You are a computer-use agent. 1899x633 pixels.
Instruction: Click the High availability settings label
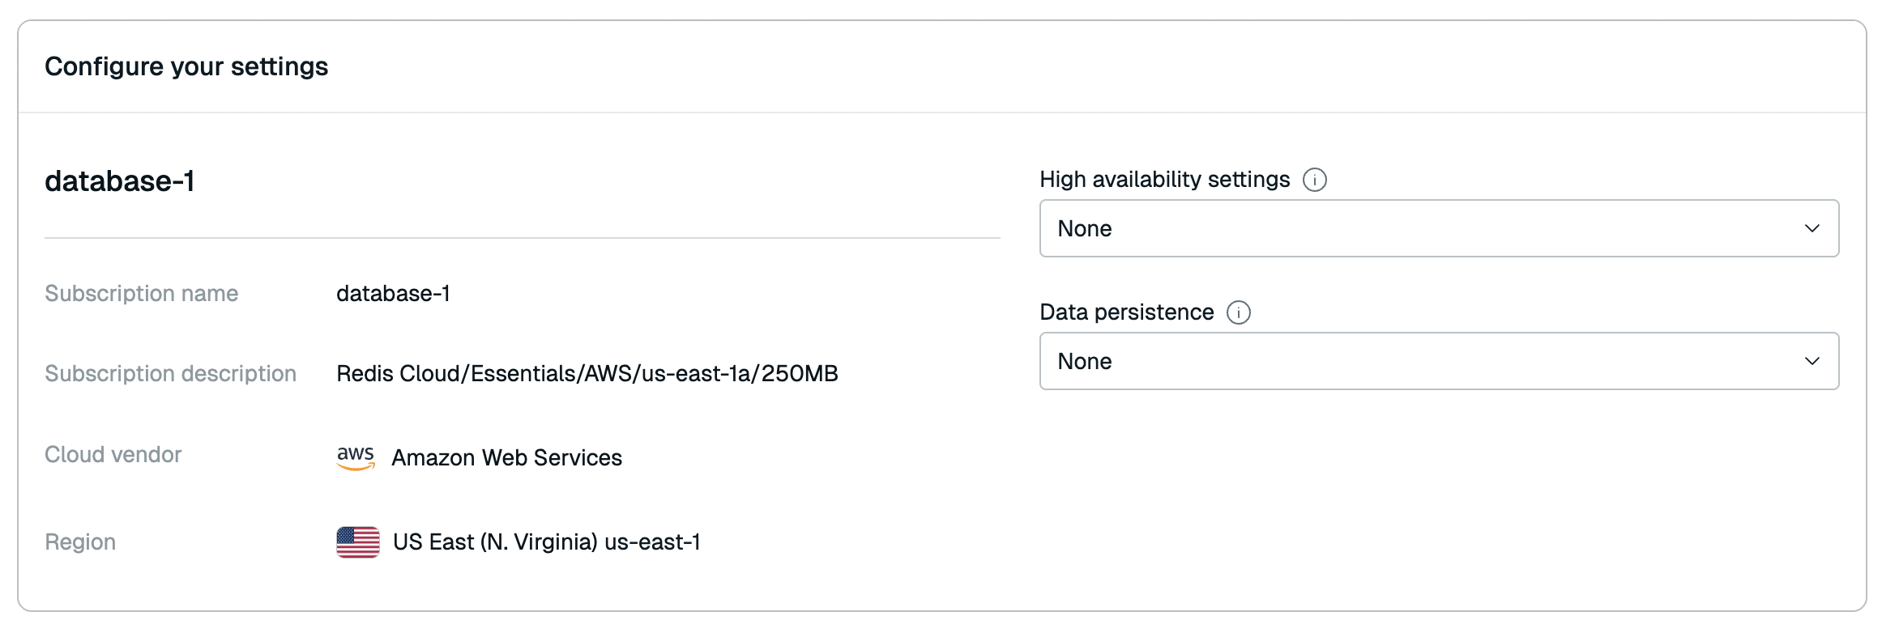[1164, 180]
